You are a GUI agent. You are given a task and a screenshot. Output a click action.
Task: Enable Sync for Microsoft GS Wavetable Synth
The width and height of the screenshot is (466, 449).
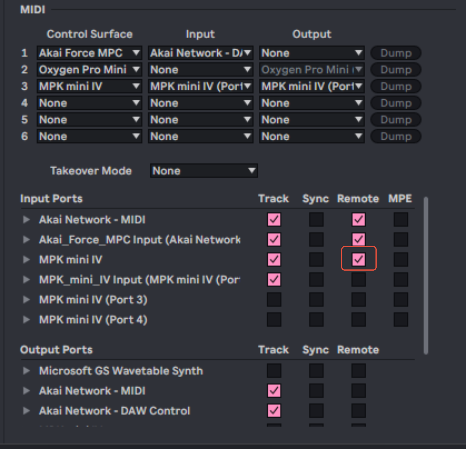(x=316, y=371)
